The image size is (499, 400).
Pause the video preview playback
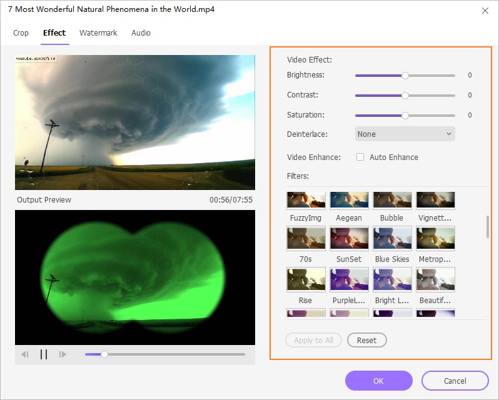point(44,354)
